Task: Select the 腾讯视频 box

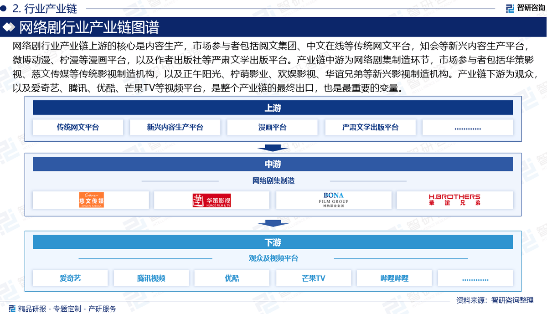Action: [x=151, y=278]
